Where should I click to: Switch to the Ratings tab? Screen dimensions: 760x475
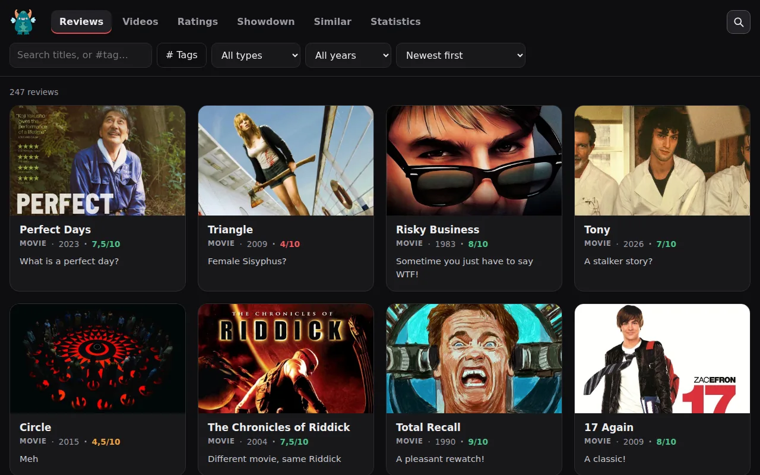pyautogui.click(x=198, y=21)
